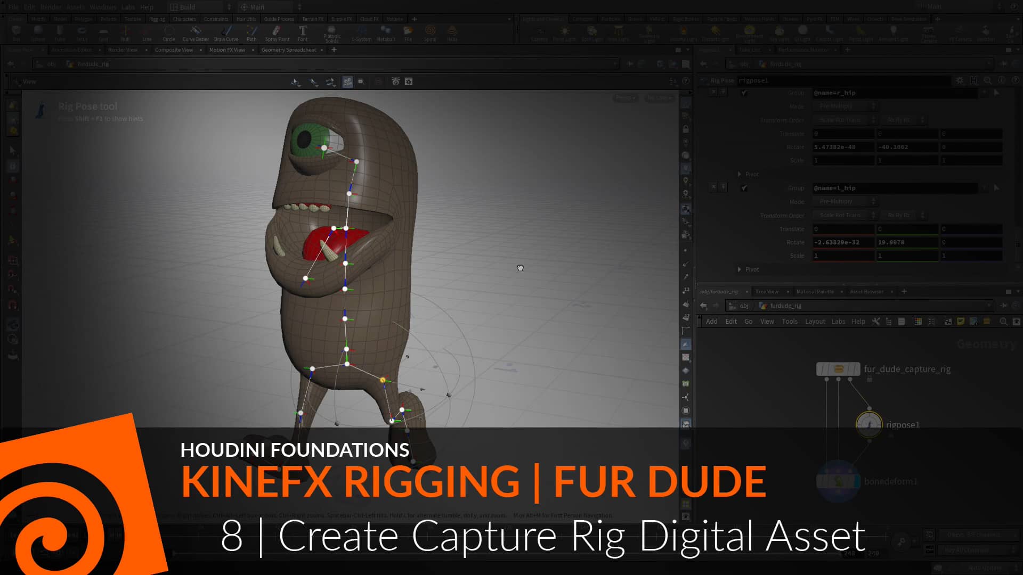Open the Assets menu
The height and width of the screenshot is (575, 1023).
[x=75, y=7]
